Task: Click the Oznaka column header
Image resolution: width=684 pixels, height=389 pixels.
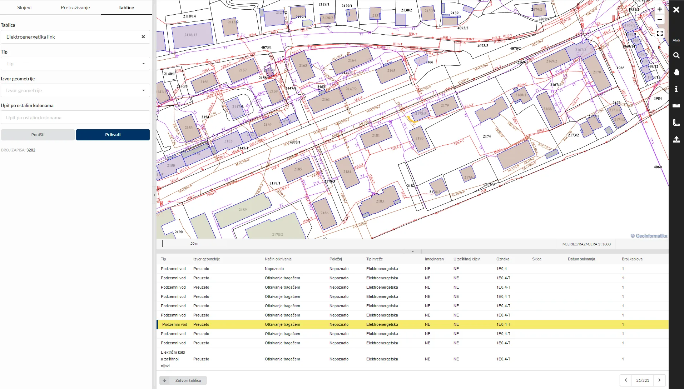Action: 503,259
